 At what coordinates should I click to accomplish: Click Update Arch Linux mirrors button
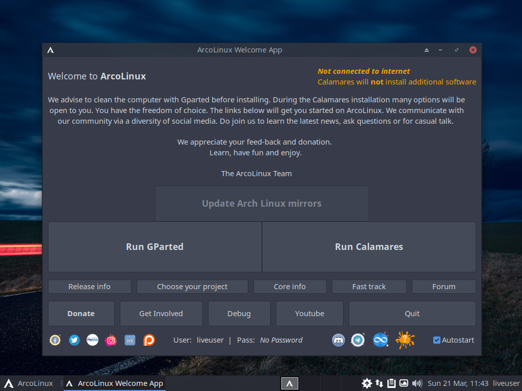tap(262, 203)
